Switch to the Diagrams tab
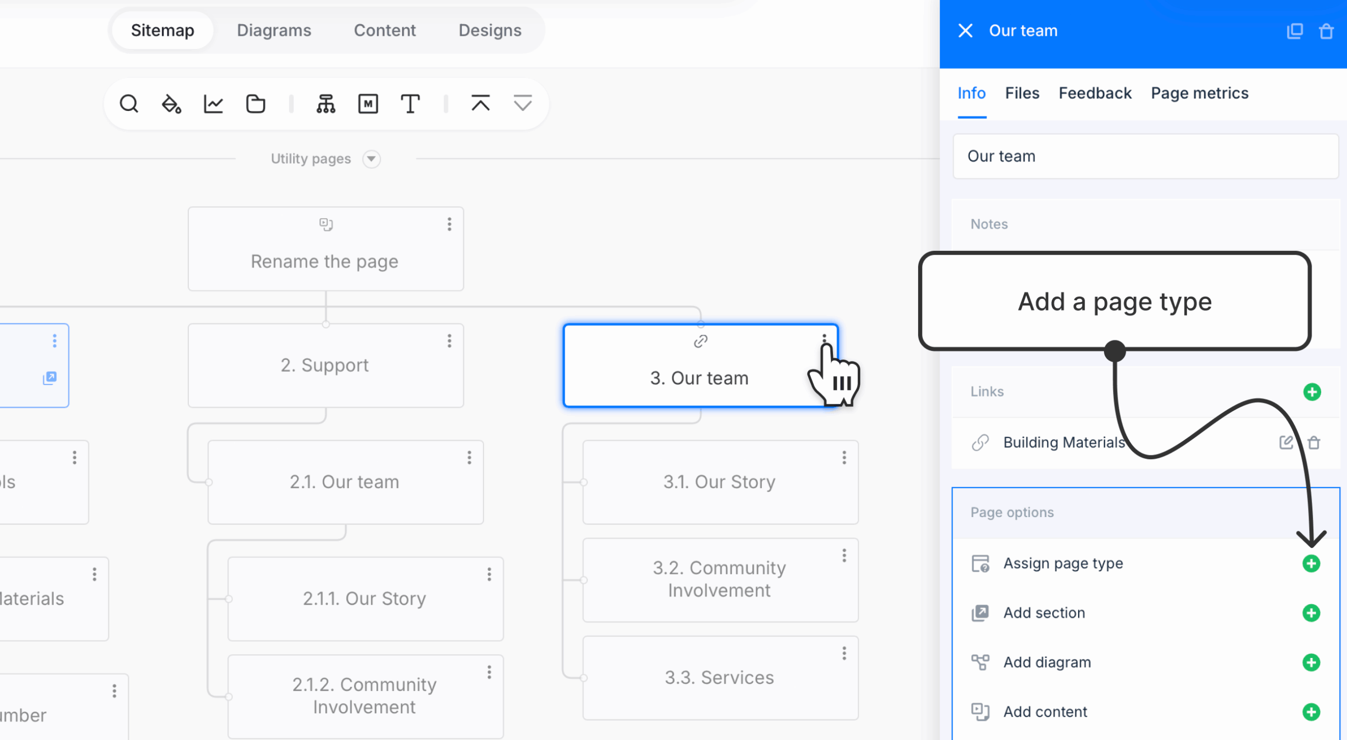The height and width of the screenshot is (740, 1347). [x=274, y=31]
